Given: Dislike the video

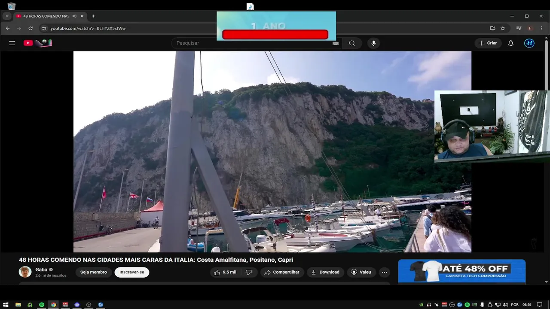Looking at the screenshot, I should [x=249, y=272].
